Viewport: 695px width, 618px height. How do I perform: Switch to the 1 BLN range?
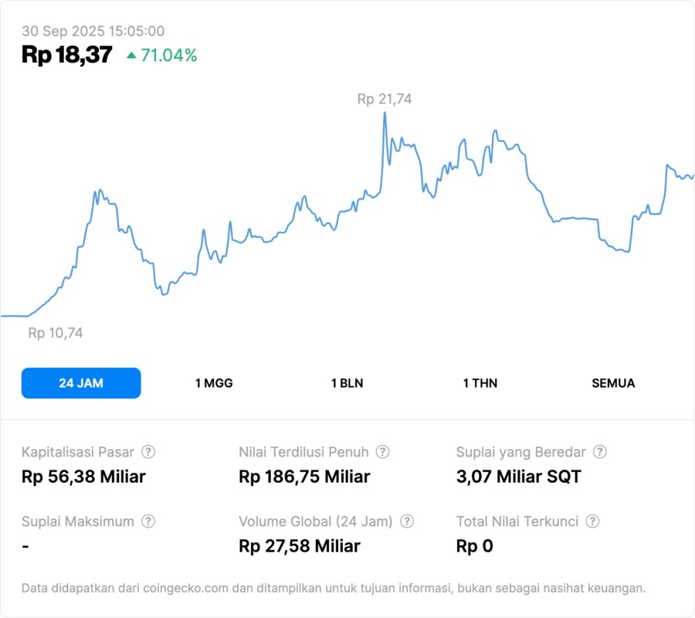click(347, 383)
